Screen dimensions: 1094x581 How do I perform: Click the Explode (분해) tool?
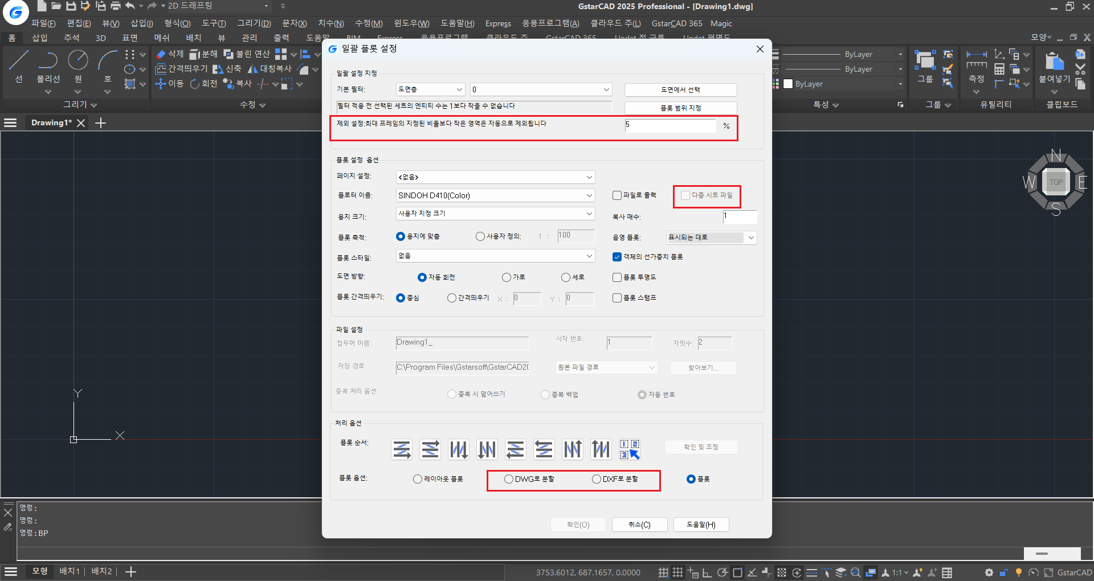pos(203,54)
